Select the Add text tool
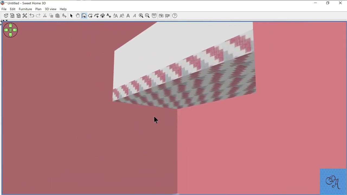347x195 pixels. pos(109,16)
